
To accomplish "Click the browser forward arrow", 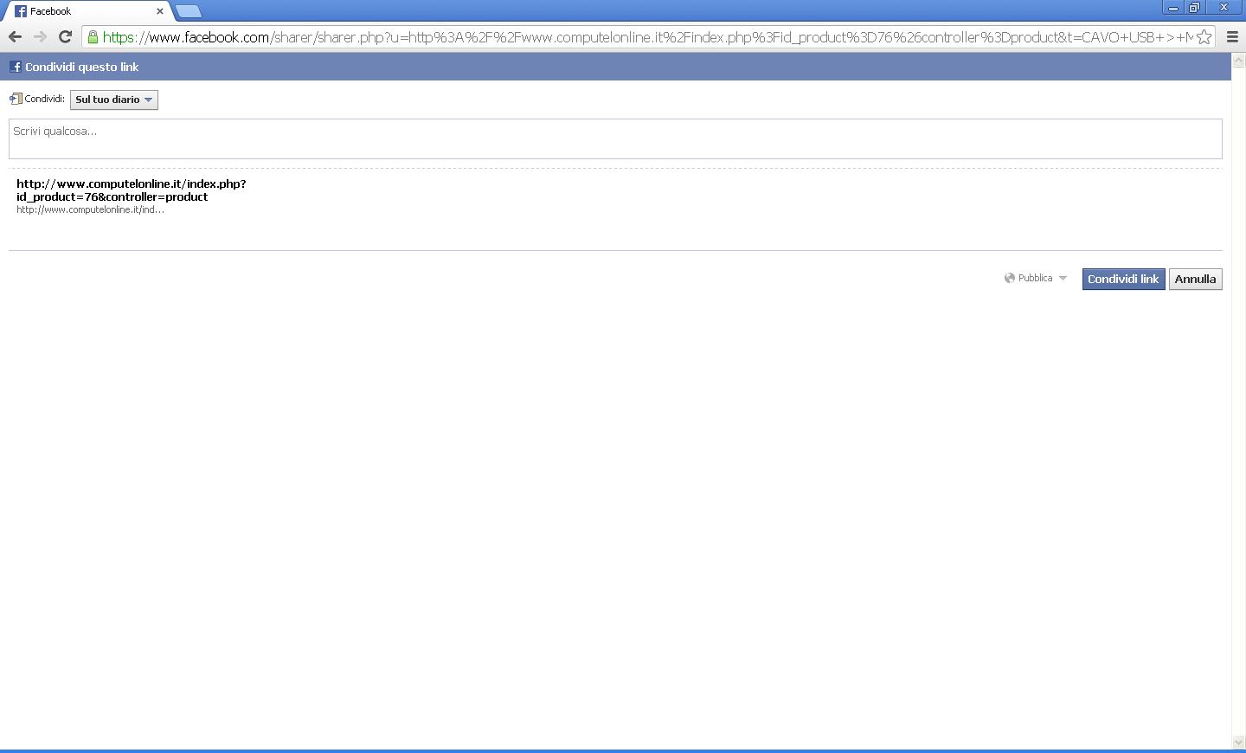I will click(x=40, y=37).
